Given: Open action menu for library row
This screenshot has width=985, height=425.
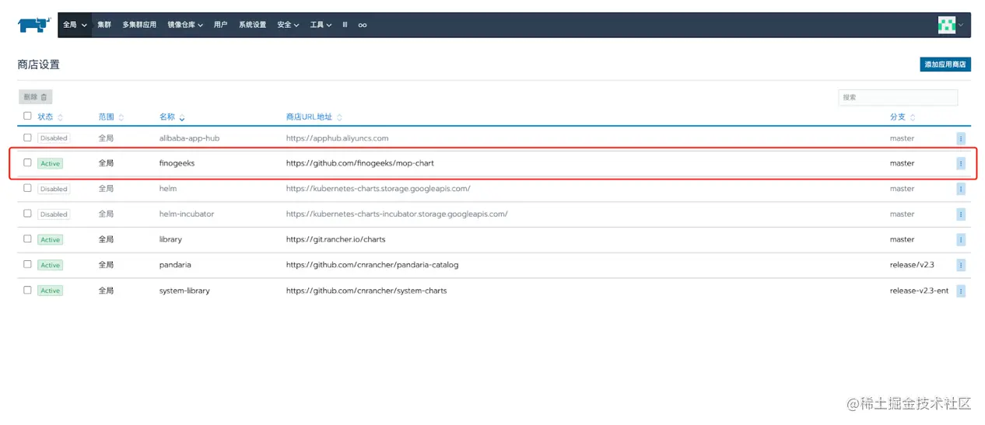Looking at the screenshot, I should [x=960, y=240].
